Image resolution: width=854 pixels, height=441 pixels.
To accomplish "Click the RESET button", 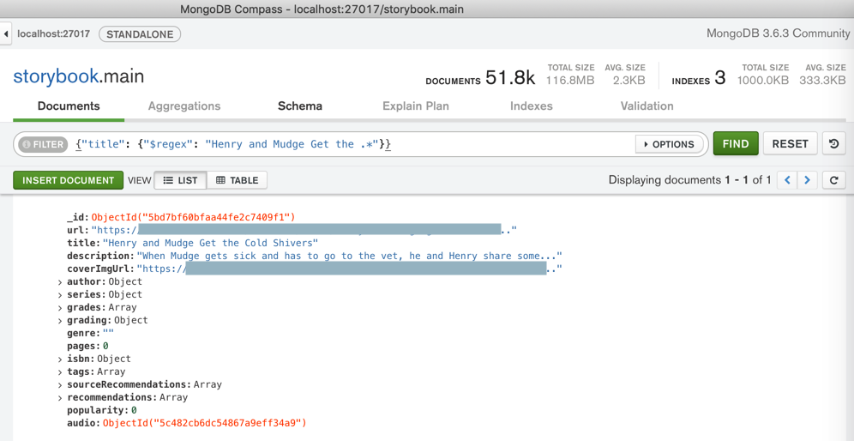I will [790, 144].
